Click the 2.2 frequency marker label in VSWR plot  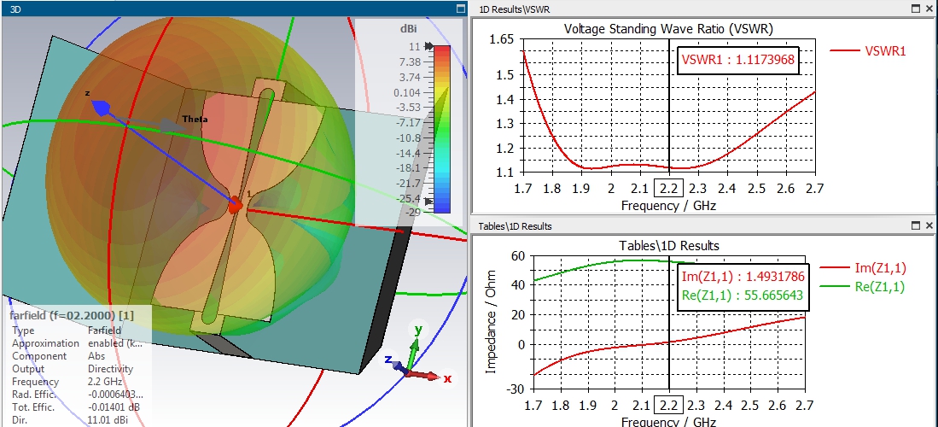pyautogui.click(x=668, y=189)
